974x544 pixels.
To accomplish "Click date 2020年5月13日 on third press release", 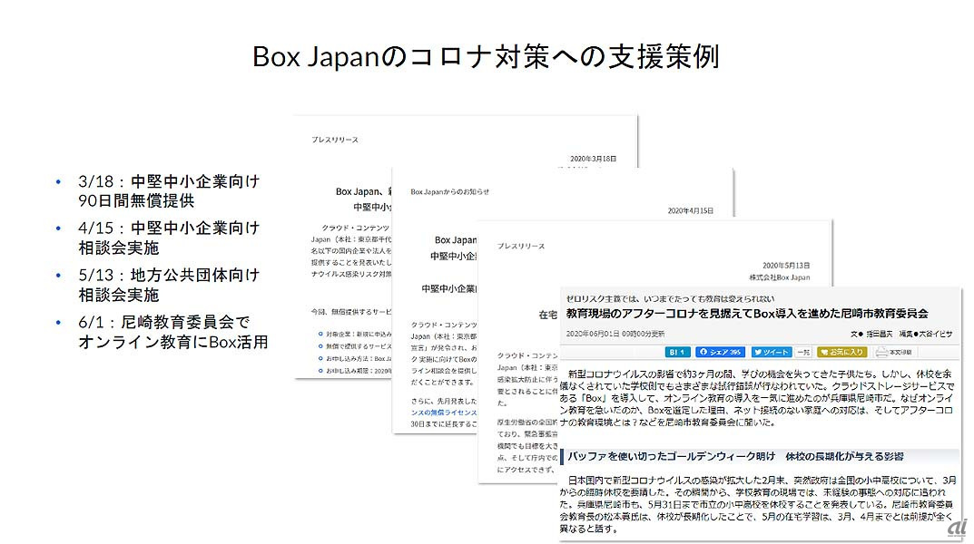I will (786, 266).
